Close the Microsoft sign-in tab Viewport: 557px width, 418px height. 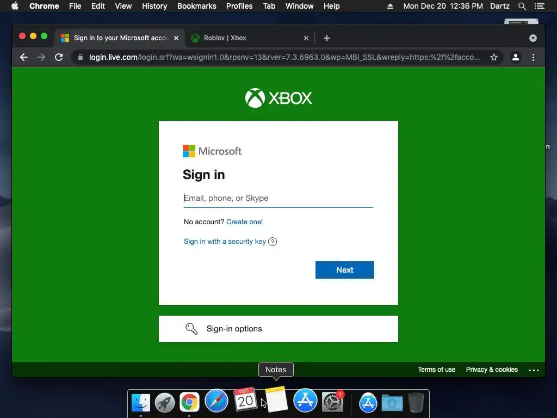point(176,38)
